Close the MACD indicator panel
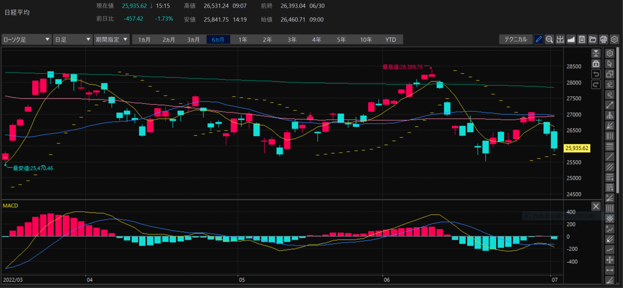Viewport: 623px width, 288px height. point(595,206)
